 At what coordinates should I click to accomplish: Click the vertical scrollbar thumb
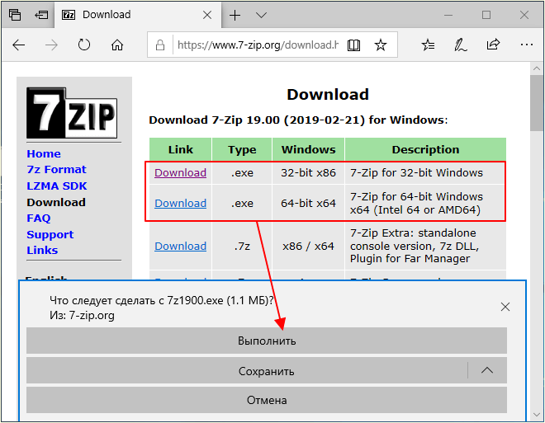537,103
